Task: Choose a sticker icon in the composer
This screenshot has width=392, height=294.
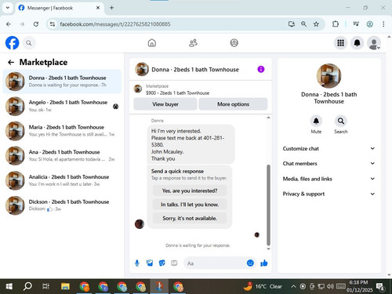Action: (x=162, y=263)
